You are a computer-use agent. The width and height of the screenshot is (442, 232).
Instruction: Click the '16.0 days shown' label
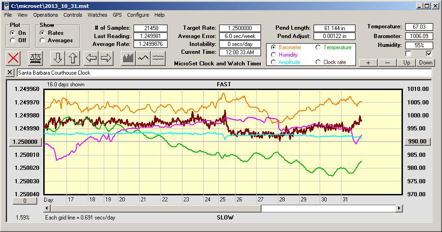(x=66, y=84)
